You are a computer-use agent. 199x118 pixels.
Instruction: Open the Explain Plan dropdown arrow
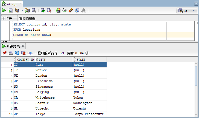click(22, 11)
